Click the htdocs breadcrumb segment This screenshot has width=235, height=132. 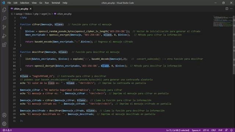pos(29,14)
